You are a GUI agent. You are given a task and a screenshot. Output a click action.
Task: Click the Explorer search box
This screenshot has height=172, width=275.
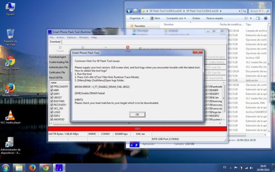(x=259, y=11)
